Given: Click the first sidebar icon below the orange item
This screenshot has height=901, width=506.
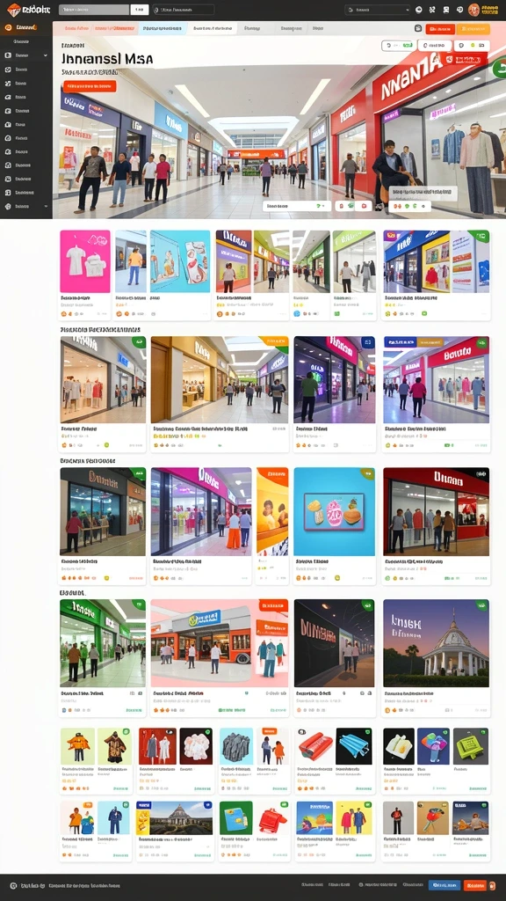Looking at the screenshot, I should [8, 55].
